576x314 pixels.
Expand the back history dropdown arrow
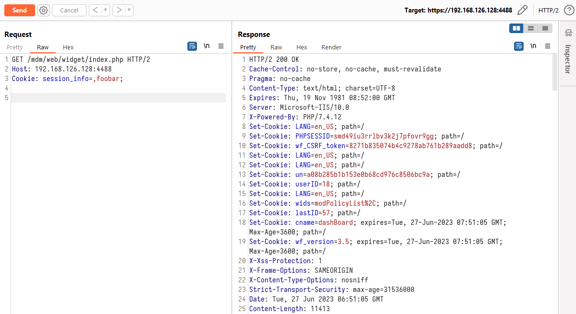106,10
